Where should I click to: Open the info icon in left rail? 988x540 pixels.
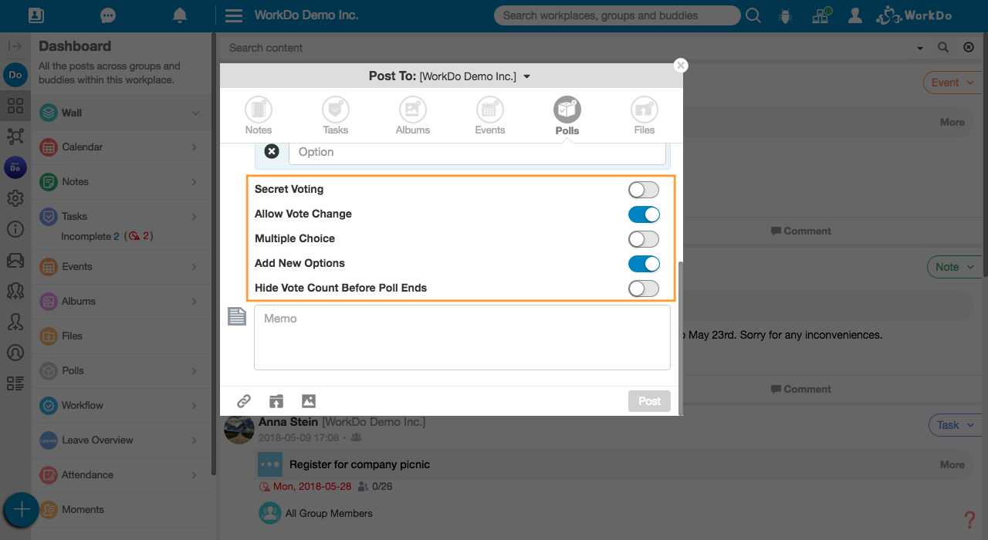click(15, 229)
